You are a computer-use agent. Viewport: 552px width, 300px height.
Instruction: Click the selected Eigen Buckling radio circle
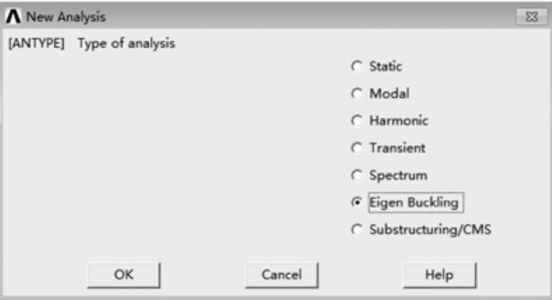(357, 202)
